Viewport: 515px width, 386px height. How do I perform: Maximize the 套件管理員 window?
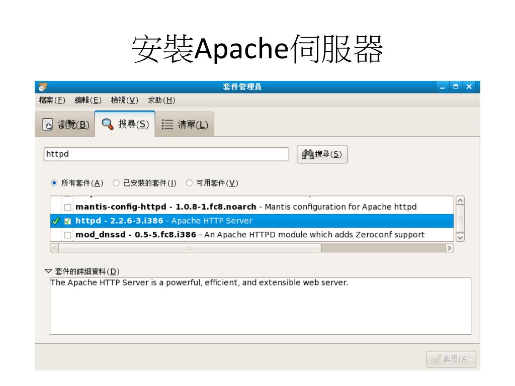(456, 87)
